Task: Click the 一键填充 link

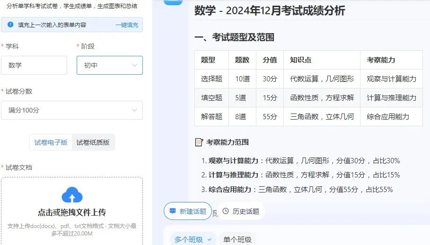Action: pos(127,25)
